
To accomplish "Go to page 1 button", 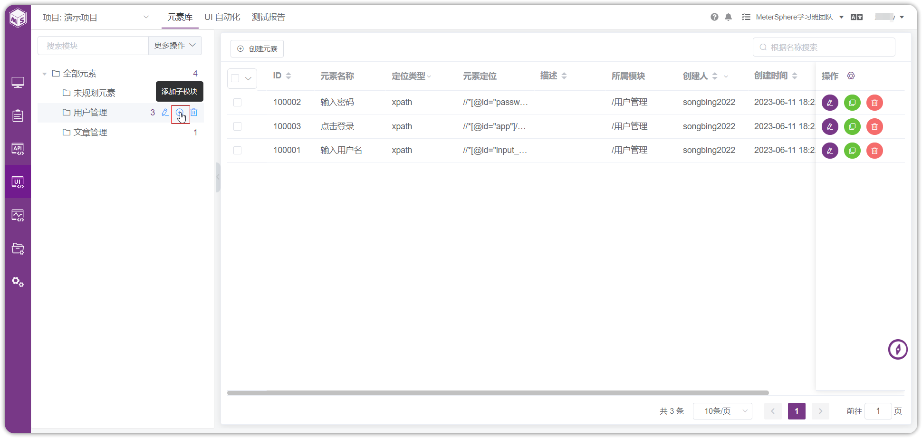I will click(797, 411).
